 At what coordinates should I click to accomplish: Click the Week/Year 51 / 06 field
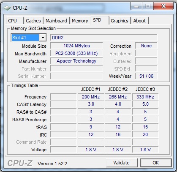click(x=146, y=76)
